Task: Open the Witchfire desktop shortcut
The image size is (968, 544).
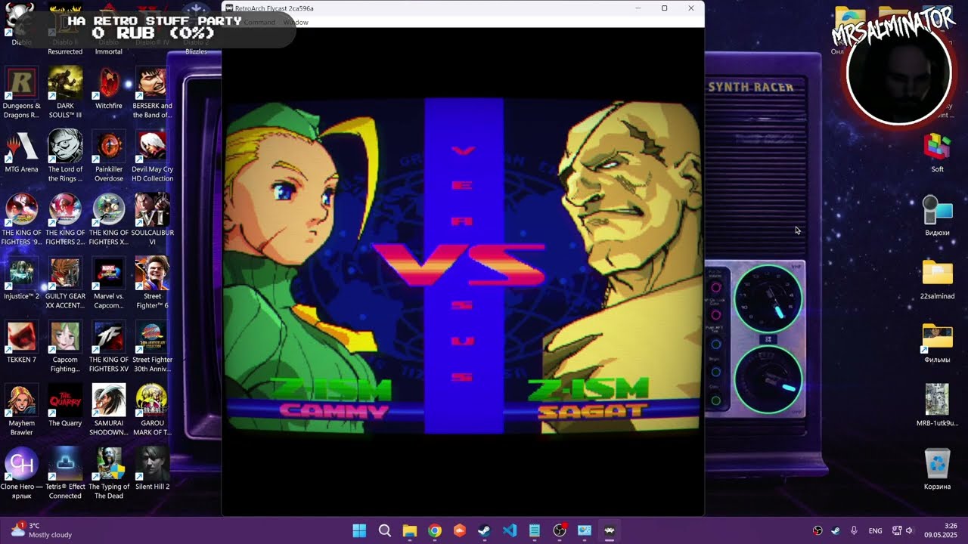Action: (x=109, y=88)
